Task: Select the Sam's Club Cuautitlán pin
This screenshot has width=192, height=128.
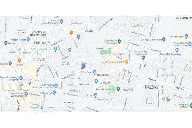Action: pyautogui.click(x=177, y=50)
